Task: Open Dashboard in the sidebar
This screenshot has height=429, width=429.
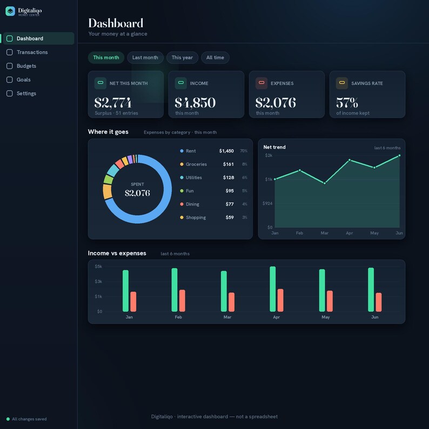Action: point(38,38)
